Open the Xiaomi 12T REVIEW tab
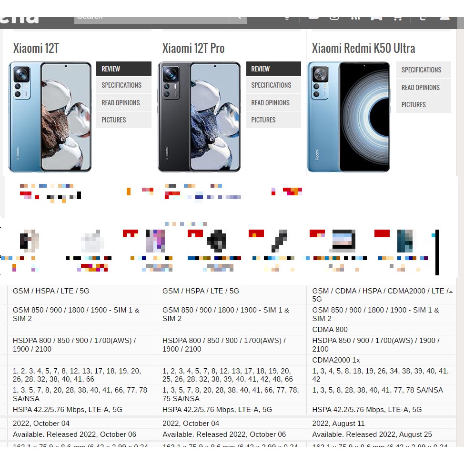Image resolution: width=464 pixels, height=464 pixels. coord(124,69)
